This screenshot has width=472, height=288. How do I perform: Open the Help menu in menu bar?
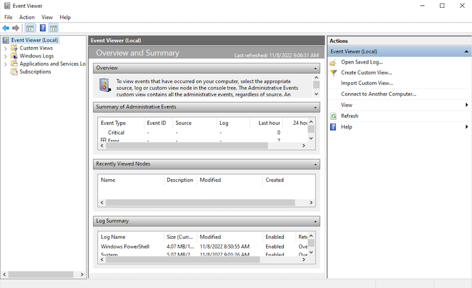click(65, 18)
